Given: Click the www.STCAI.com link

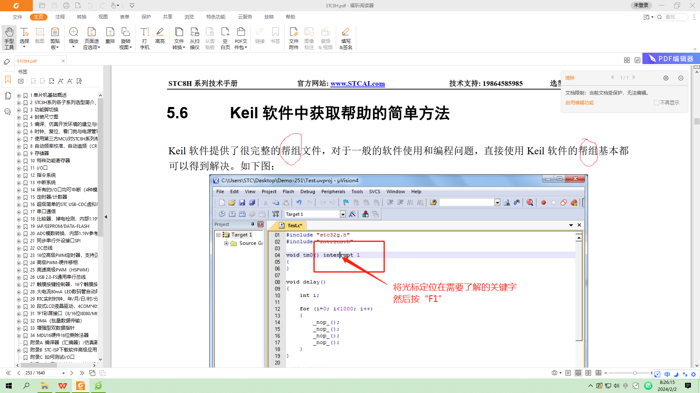Looking at the screenshot, I should point(358,83).
